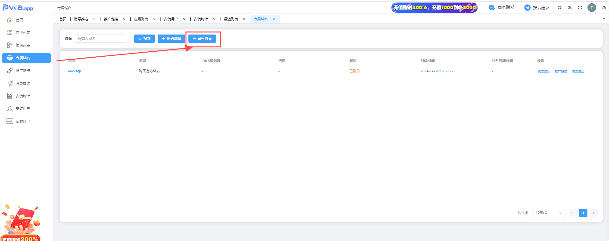Go to 首页 in sidebar

(19, 20)
